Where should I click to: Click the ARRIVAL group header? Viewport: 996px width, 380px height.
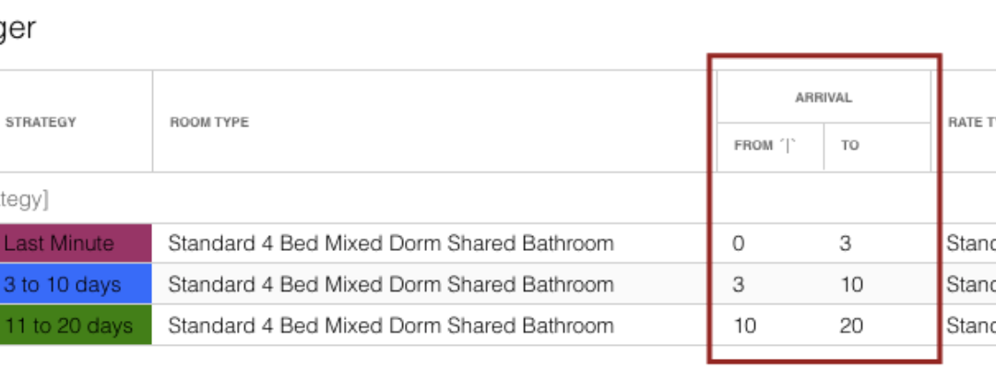[824, 97]
